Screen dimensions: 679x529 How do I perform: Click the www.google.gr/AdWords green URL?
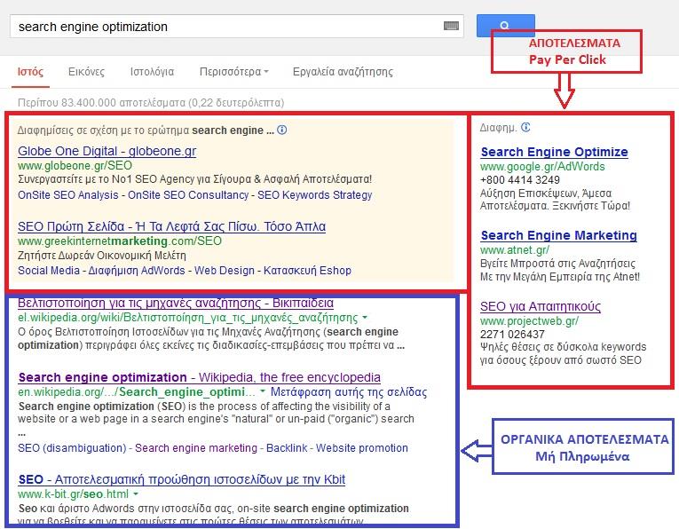click(542, 167)
